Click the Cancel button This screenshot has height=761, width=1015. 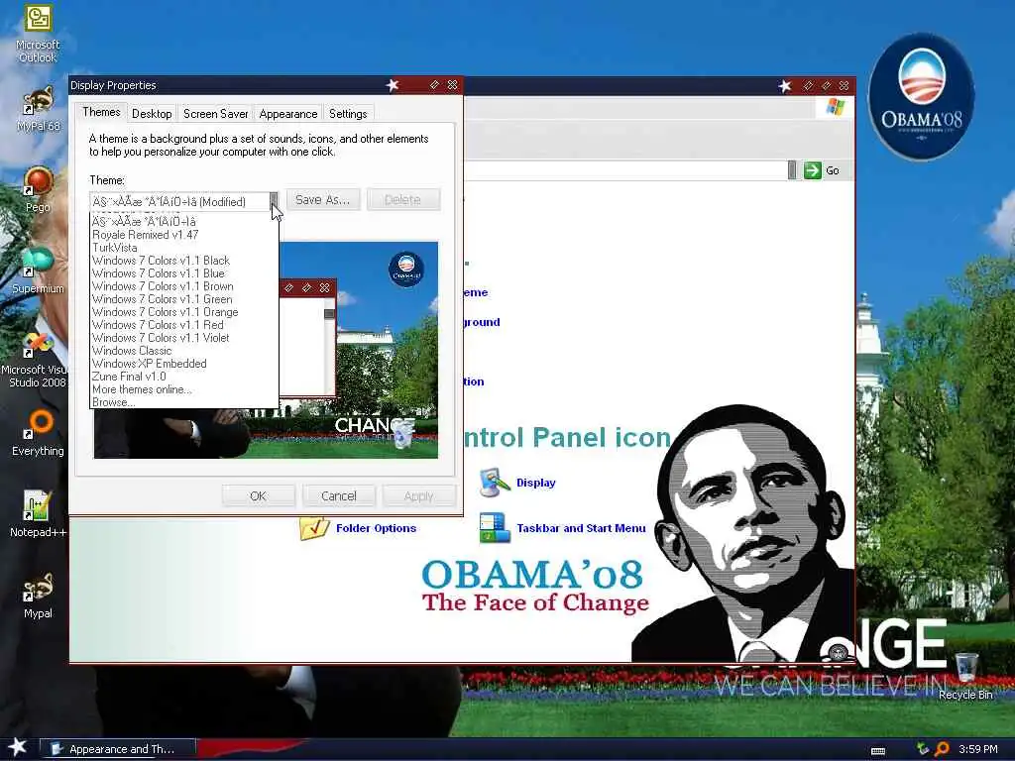click(339, 495)
